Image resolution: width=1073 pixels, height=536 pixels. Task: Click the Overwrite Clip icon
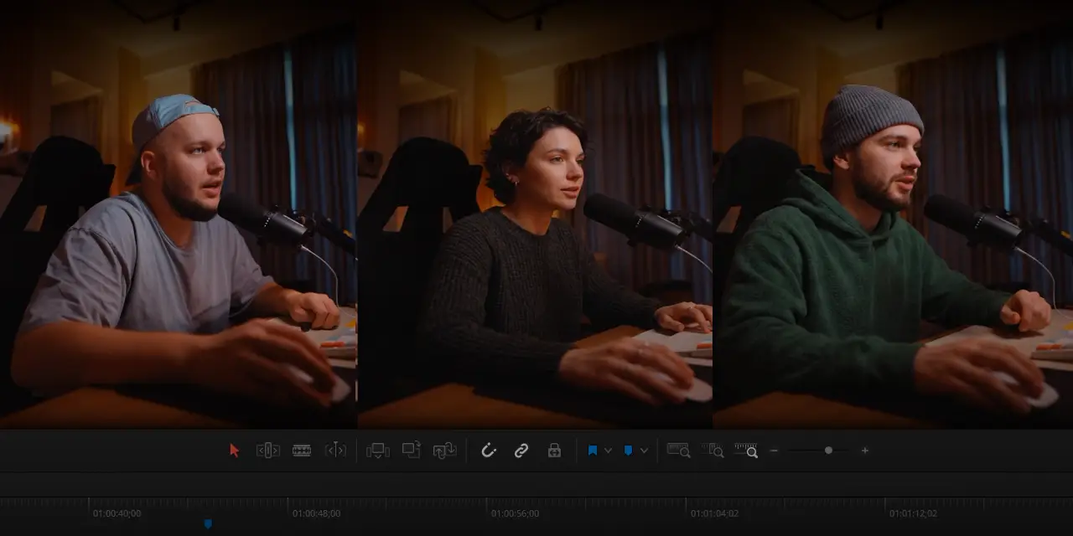(411, 451)
